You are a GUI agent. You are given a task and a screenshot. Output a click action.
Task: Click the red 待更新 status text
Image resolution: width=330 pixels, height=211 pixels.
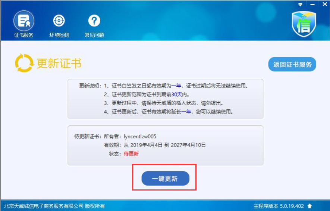tap(131, 154)
